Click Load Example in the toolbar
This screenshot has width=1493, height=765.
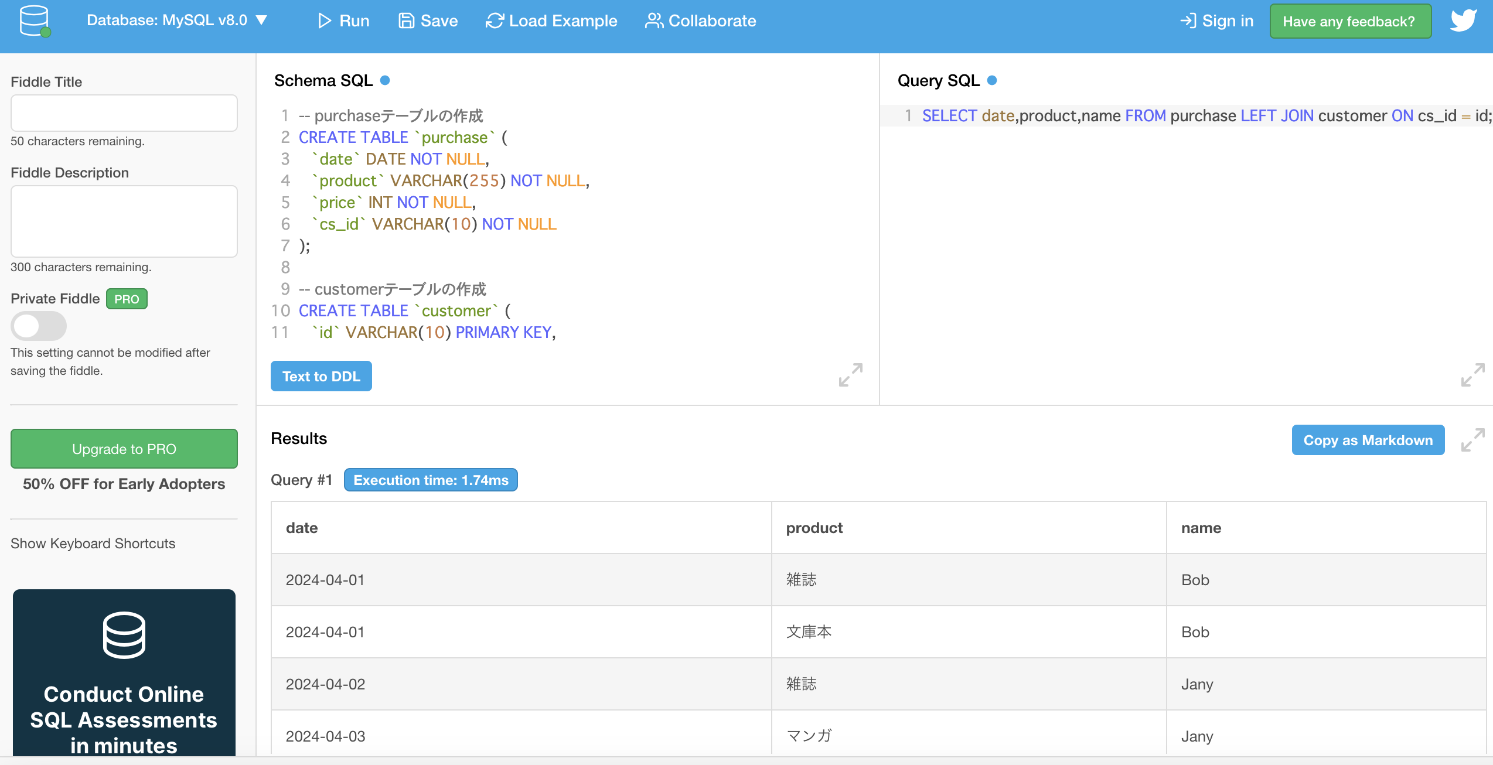(x=551, y=21)
